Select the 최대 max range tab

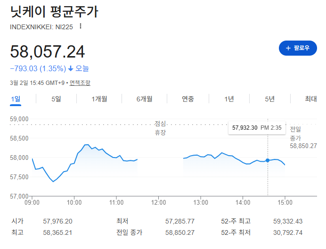[x=311, y=99]
